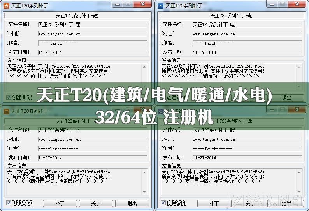Click the orange house icon in 建 window title
This screenshot has width=309, height=211.
click(x=6, y=6)
